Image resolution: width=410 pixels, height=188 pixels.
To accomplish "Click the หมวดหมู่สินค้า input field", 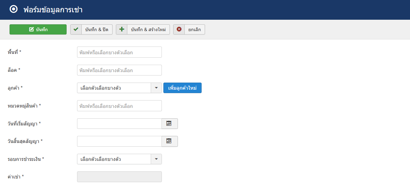I will click(x=119, y=106).
